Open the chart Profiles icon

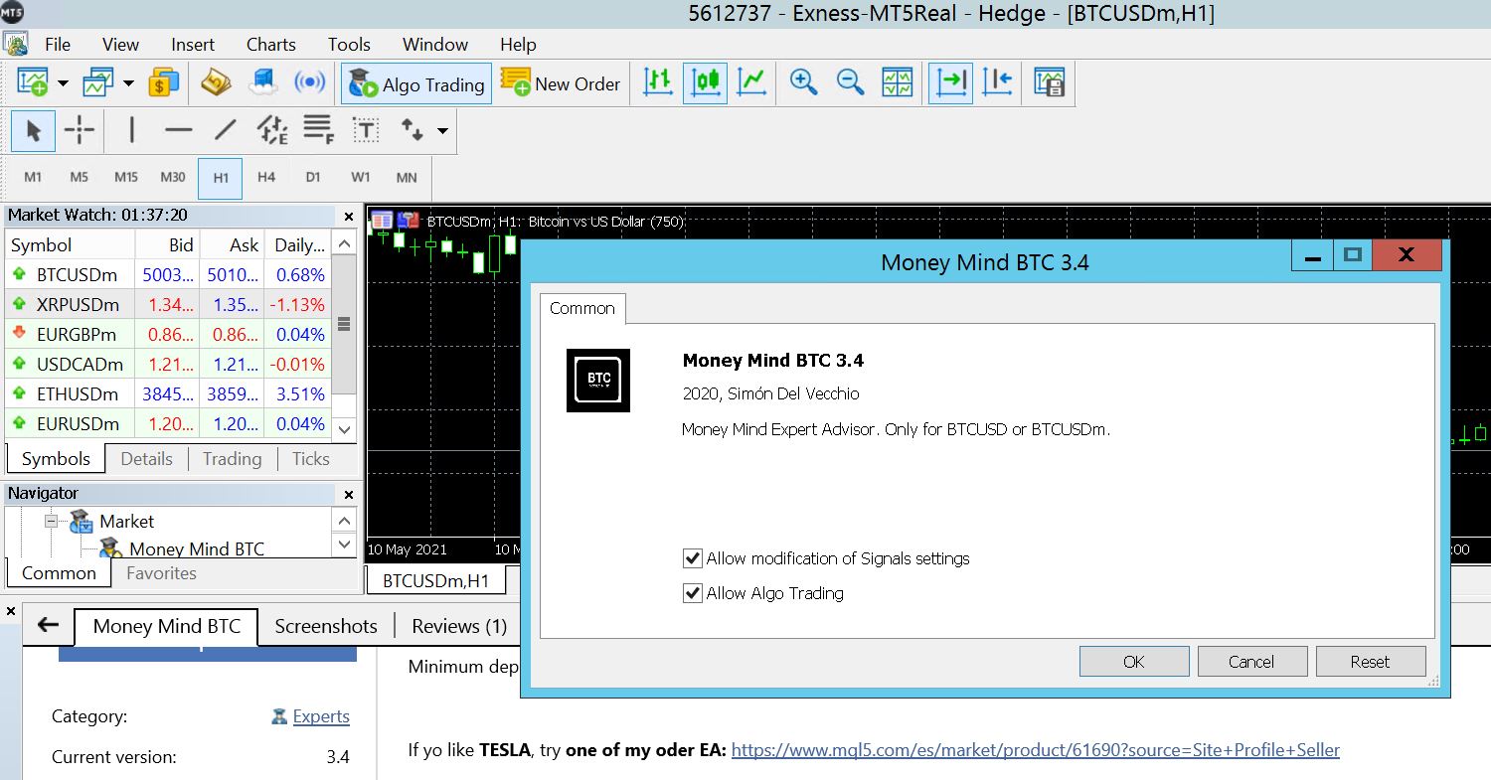click(99, 82)
